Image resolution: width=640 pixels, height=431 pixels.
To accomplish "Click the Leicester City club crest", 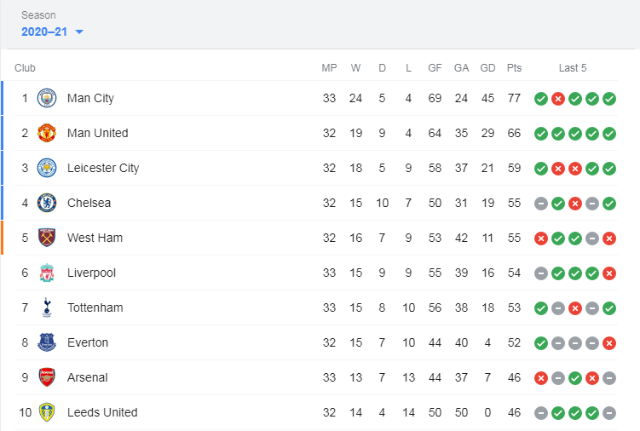I will [47, 168].
